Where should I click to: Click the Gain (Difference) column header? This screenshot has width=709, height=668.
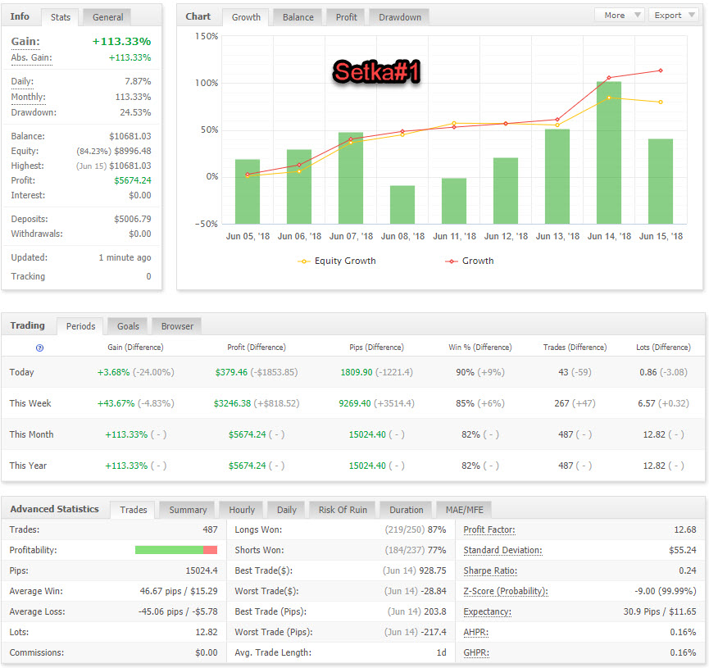point(135,348)
